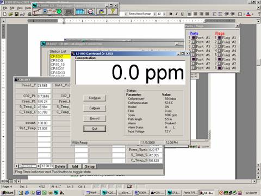Click the Windows Start button
261x196 pixels.
pos(8,193)
